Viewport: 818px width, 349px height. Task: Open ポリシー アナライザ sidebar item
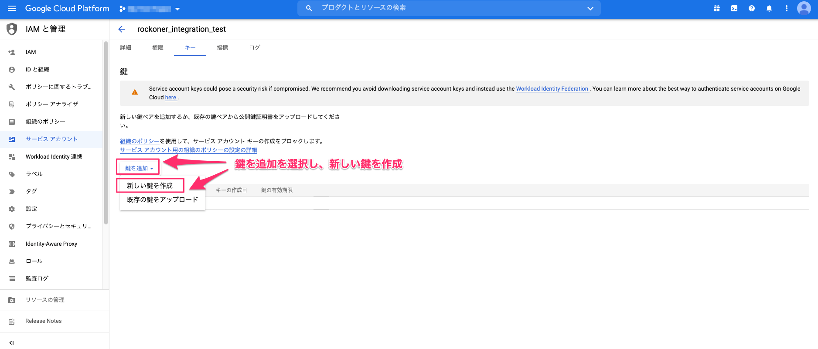(51, 104)
